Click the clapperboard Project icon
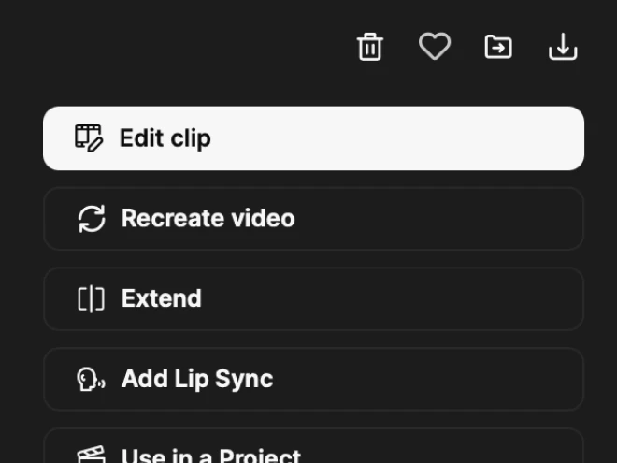Image resolution: width=617 pixels, height=463 pixels. point(91,455)
